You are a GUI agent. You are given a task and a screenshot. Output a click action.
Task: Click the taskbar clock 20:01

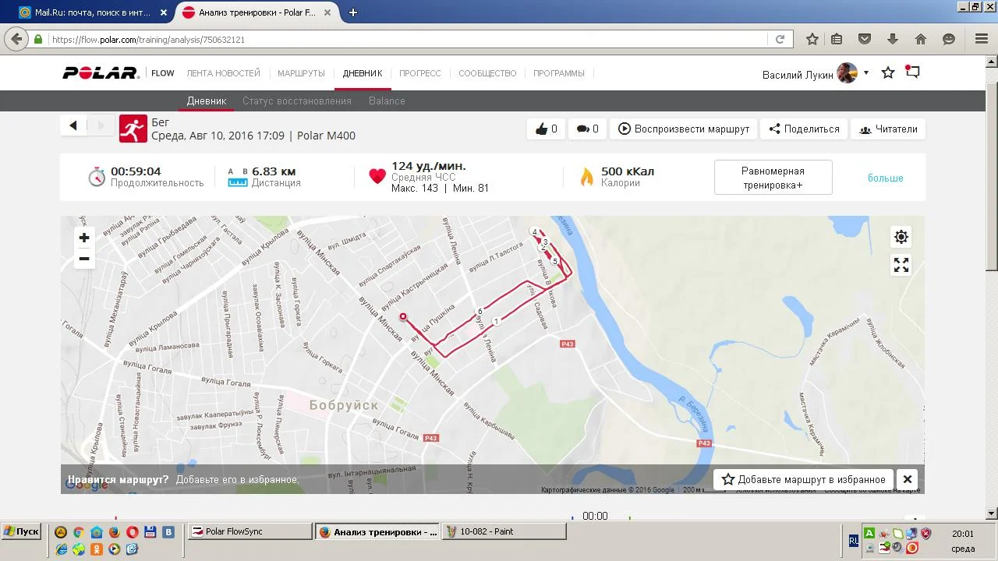963,534
